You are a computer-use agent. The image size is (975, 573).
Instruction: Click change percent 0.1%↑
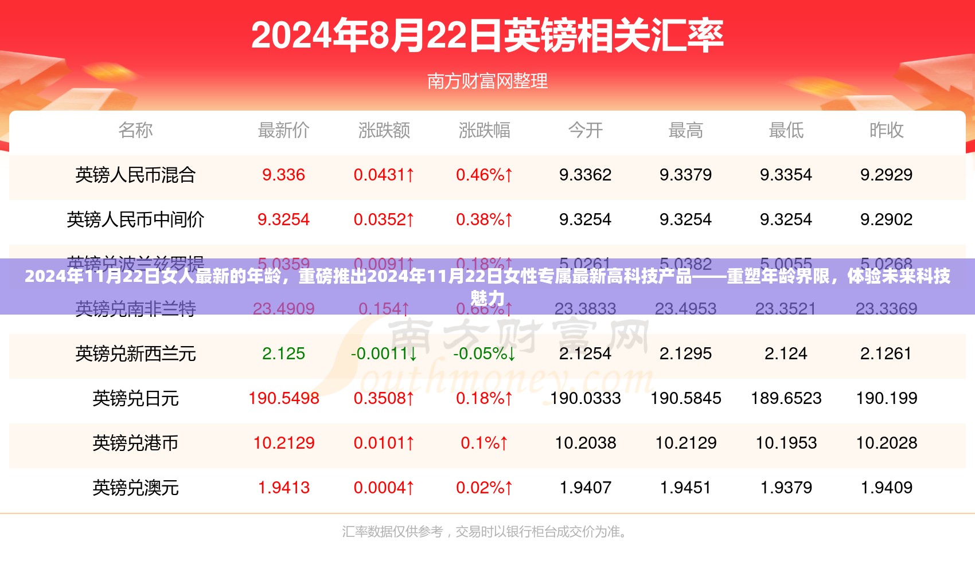point(484,443)
